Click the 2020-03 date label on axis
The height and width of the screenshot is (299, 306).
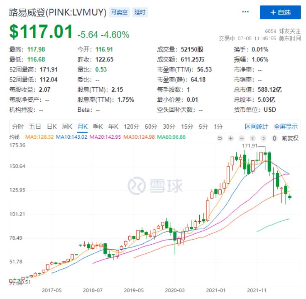[x=175, y=290]
